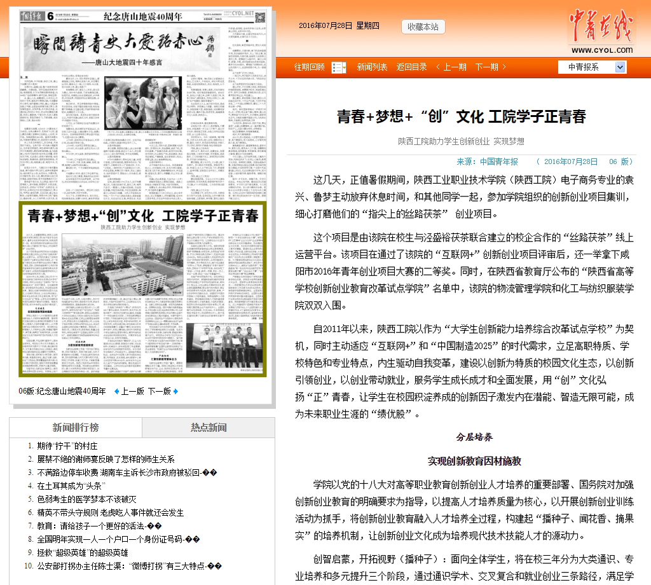This screenshot has height=585, width=651.
Task: Click the blue left arrow beside 上一版
Action: (116, 391)
